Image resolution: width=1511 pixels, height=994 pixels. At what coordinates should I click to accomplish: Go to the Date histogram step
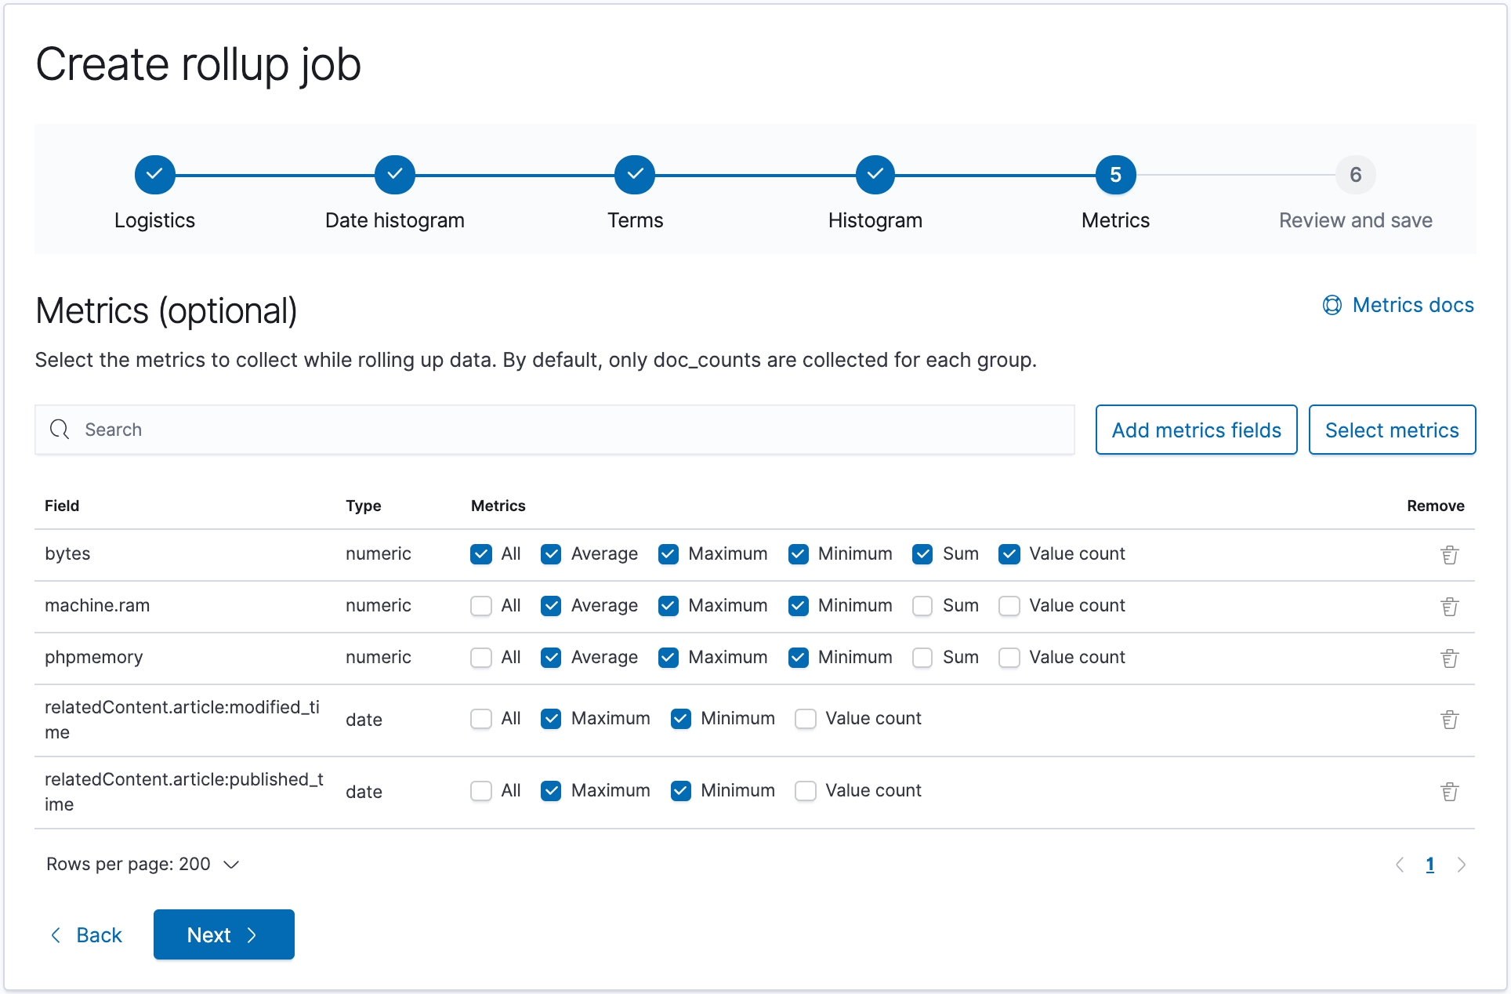394,175
